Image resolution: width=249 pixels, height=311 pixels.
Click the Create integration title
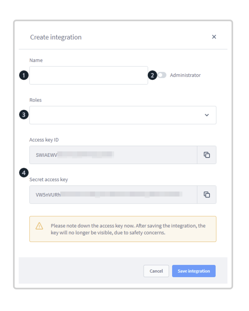(56, 37)
